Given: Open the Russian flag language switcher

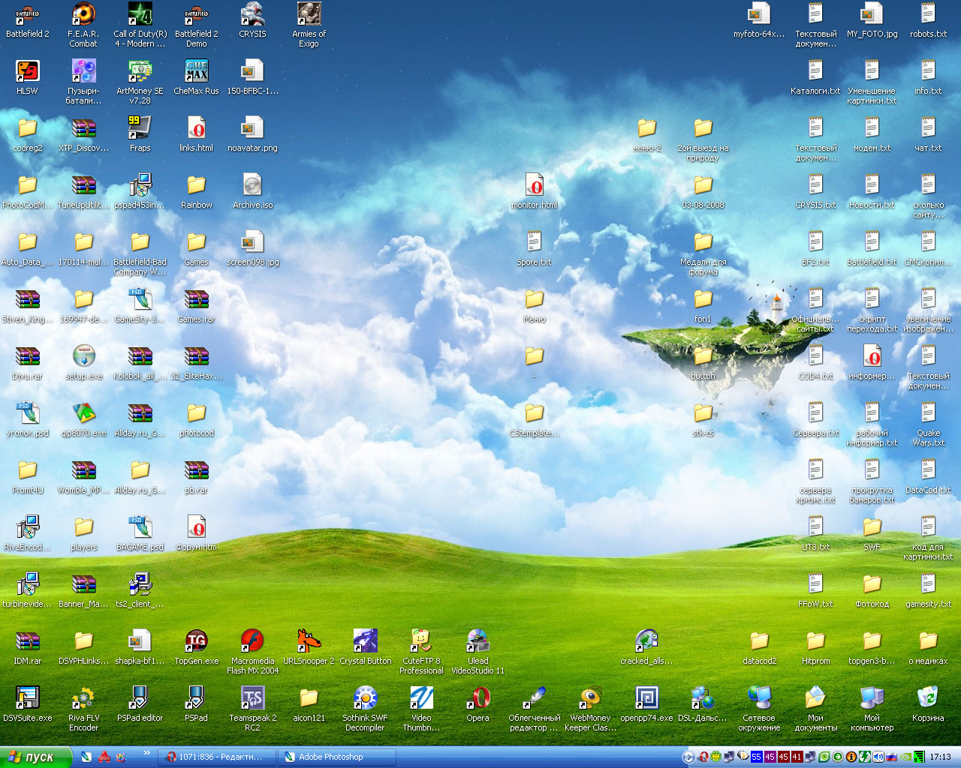Looking at the screenshot, I should [x=890, y=757].
